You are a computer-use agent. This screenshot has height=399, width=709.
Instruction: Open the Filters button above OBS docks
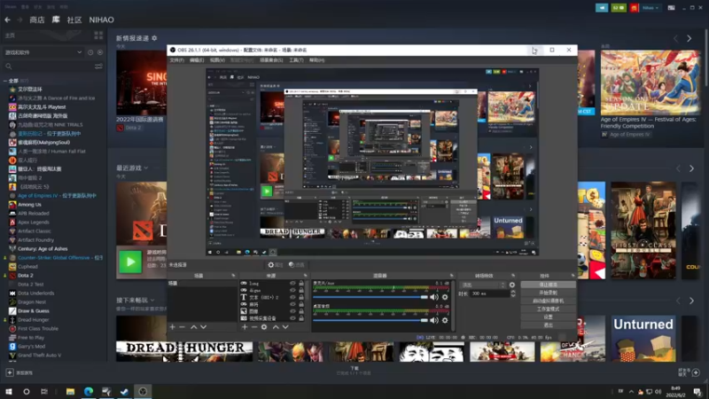point(297,264)
